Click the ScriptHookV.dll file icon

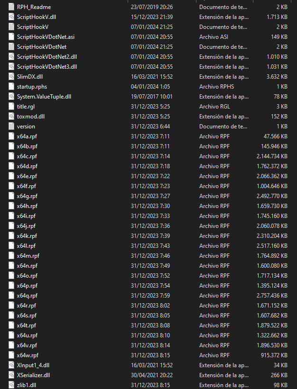click(x=11, y=17)
